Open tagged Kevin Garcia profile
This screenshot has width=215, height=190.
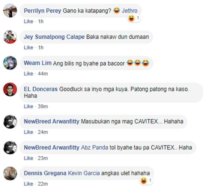click(x=84, y=173)
